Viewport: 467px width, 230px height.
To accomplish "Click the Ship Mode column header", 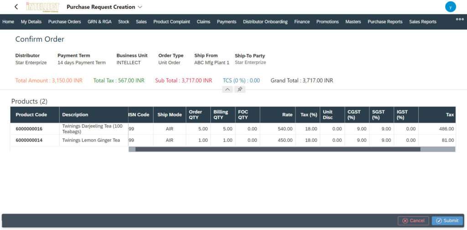I will pyautogui.click(x=170, y=115).
